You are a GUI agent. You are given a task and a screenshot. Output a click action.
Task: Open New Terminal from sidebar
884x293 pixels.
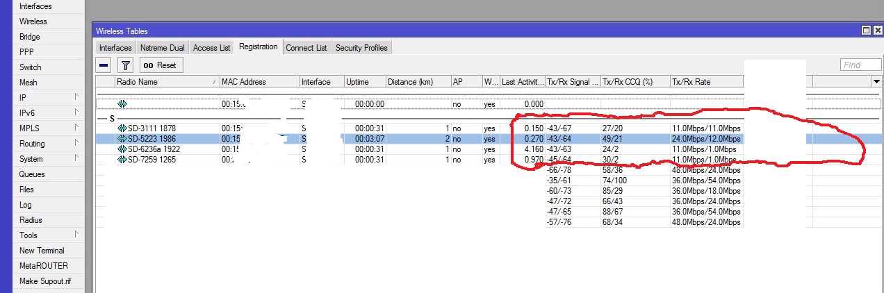42,251
